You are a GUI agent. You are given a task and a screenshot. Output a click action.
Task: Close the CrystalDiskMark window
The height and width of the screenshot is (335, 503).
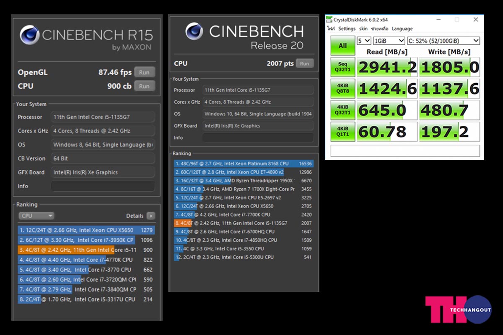click(476, 20)
